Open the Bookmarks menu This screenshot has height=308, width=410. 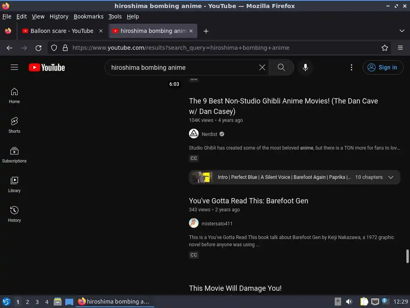(88, 16)
